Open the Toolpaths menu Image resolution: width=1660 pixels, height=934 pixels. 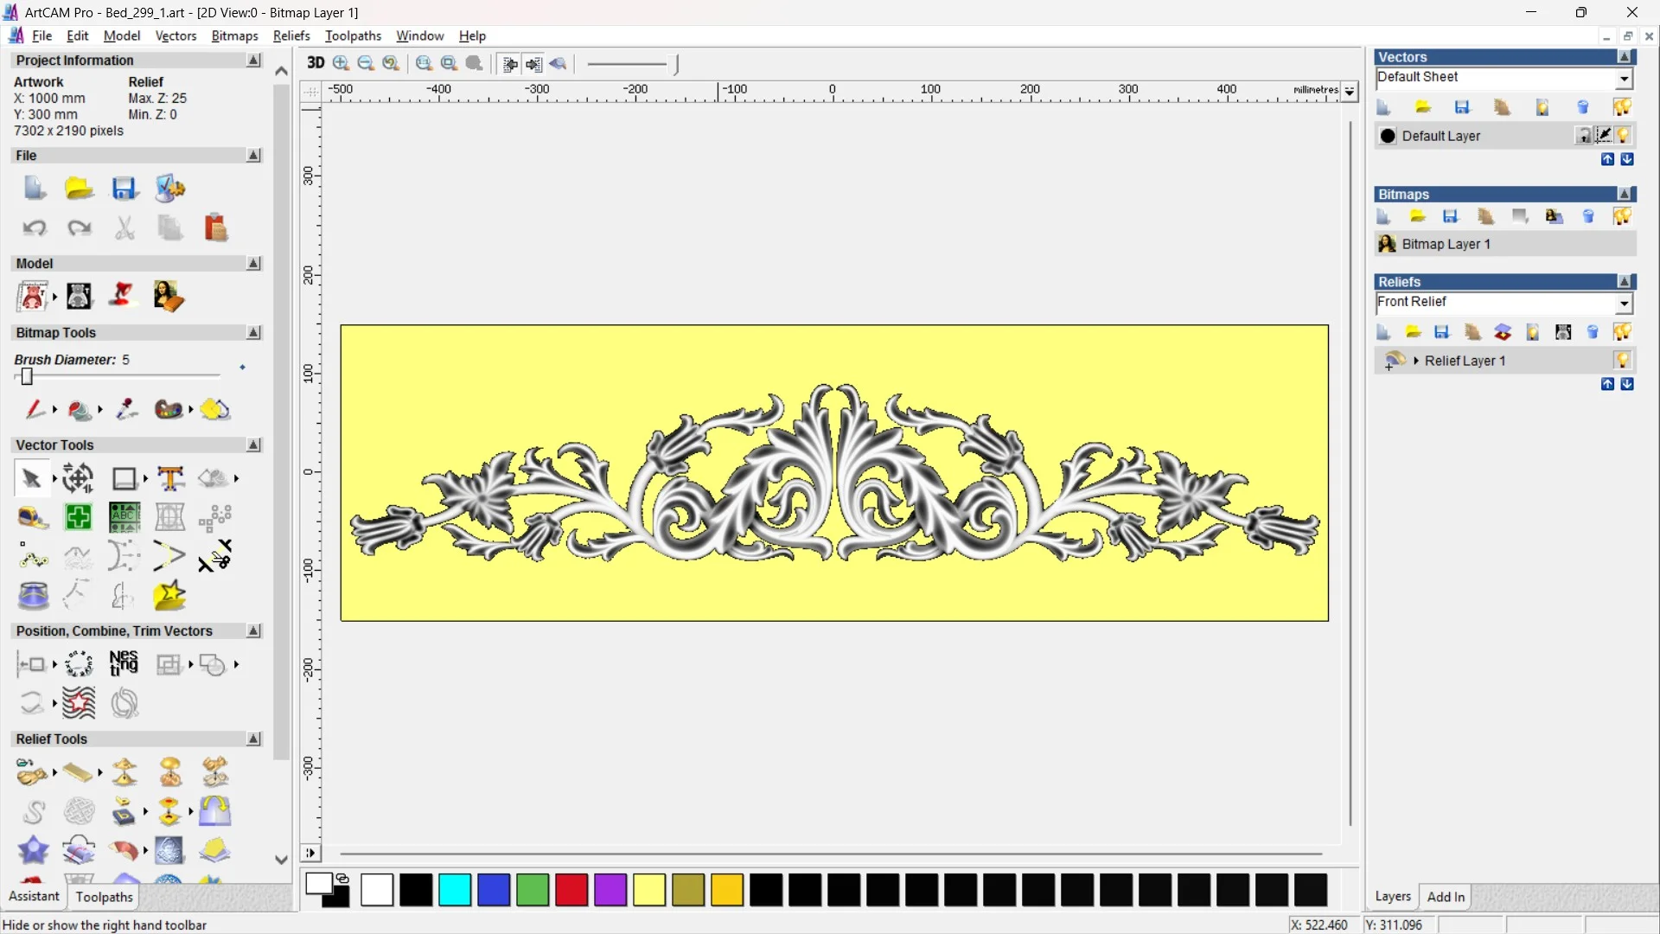click(353, 35)
